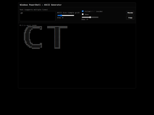Click the 'ASCII Size (sample grid)' label
Image resolution: width=154 pixels, height=115 pixels.
tap(68, 13)
